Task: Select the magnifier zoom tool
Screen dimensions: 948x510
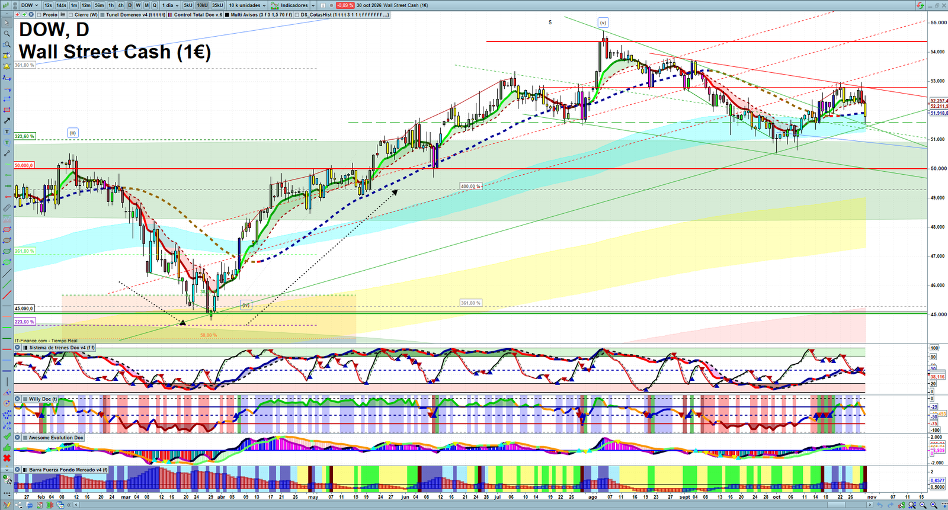Action: click(x=7, y=34)
